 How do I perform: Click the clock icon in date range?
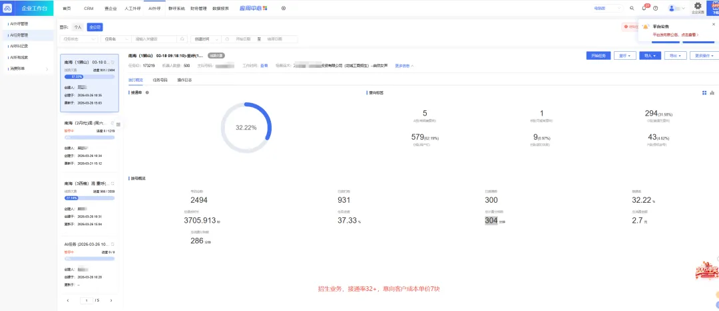click(x=228, y=39)
